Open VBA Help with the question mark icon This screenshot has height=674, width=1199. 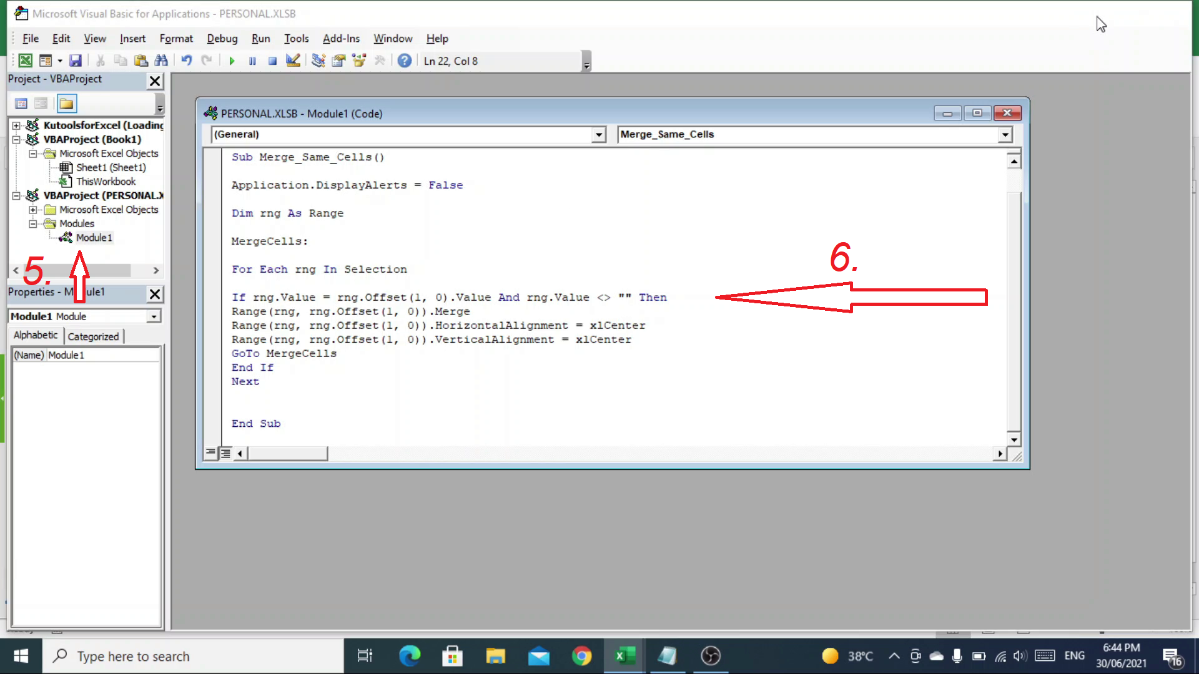point(404,61)
